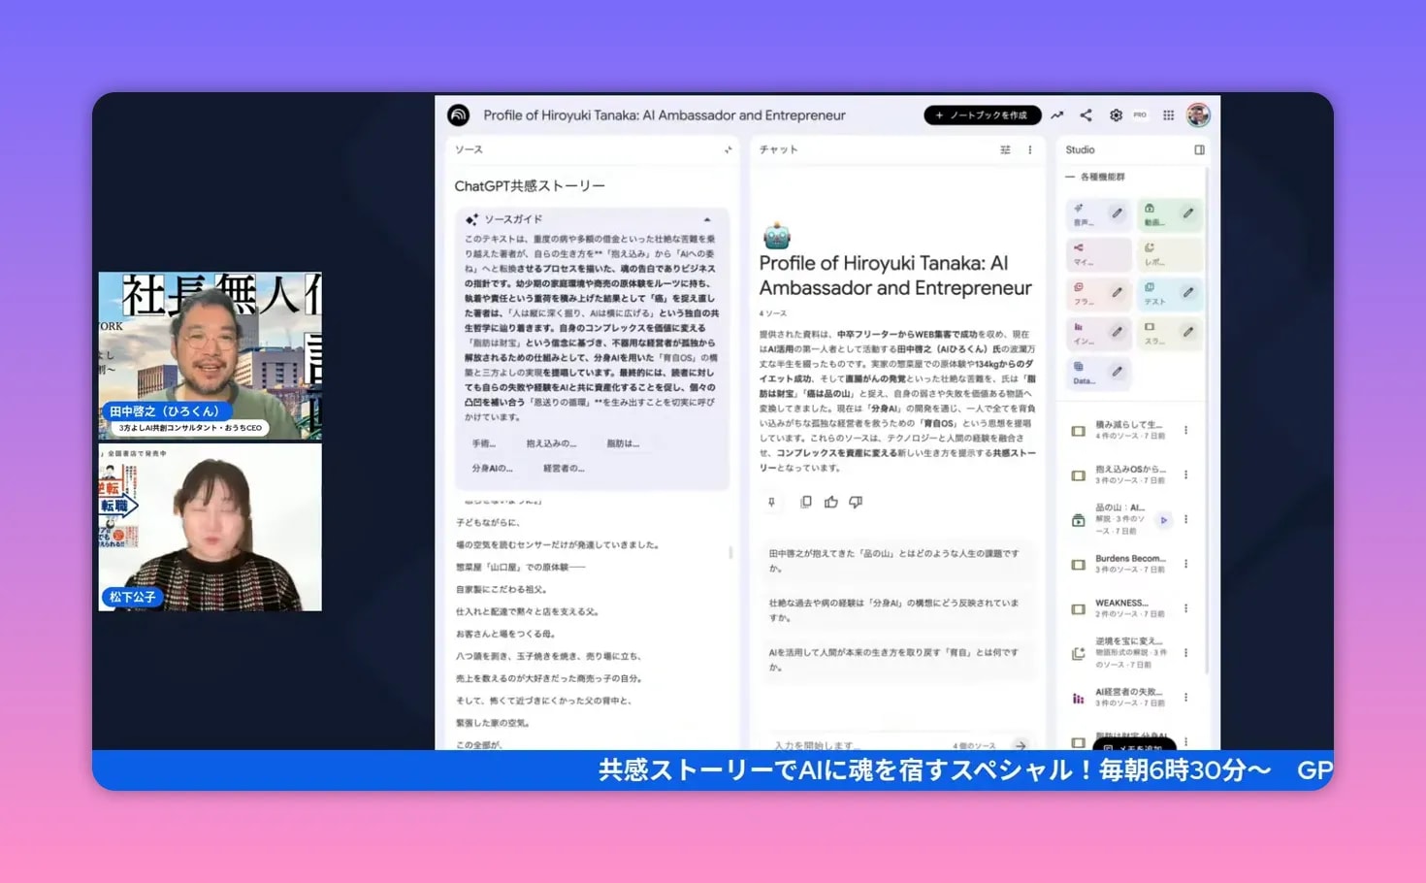Image resolution: width=1426 pixels, height=883 pixels.
Task: Open the チャット panel overflow menu
Action: [1030, 149]
